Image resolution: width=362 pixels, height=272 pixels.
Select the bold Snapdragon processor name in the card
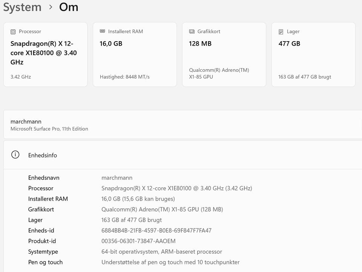tap(44, 53)
